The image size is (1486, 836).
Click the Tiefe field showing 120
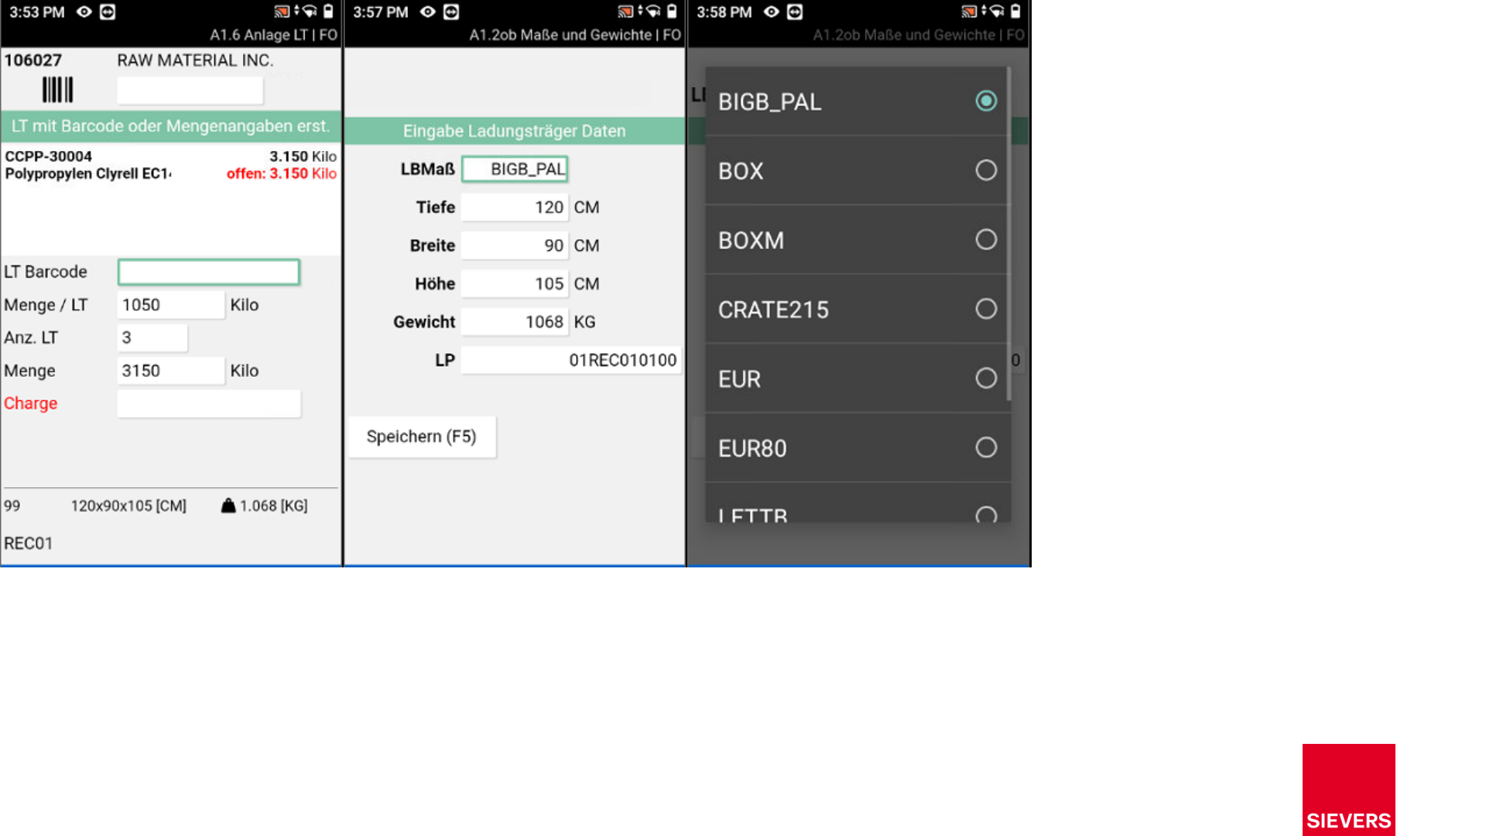(x=515, y=207)
